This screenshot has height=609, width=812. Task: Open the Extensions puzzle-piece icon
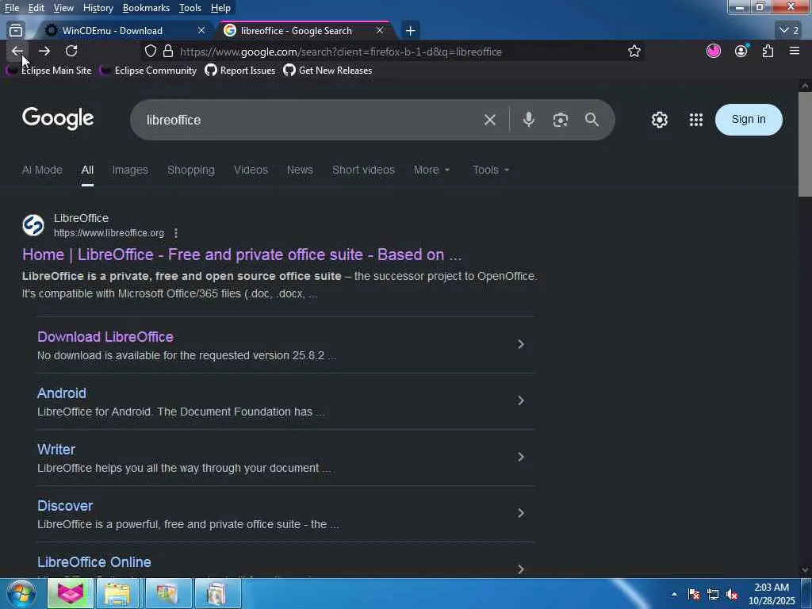tap(768, 51)
